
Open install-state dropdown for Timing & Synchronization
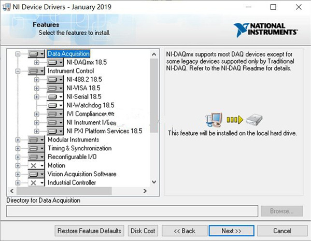36,148
